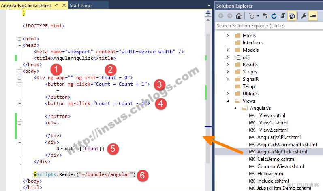The height and width of the screenshot is (191, 323).
Task: Select _View2.cshtml in the tree
Action: coord(272,130)
